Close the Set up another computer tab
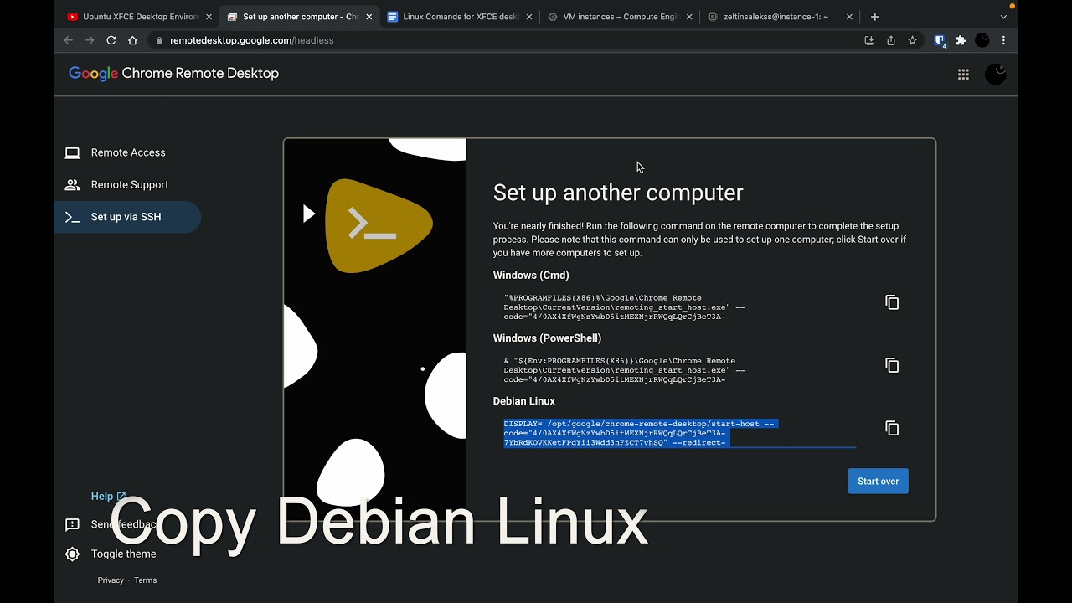 pyautogui.click(x=369, y=17)
